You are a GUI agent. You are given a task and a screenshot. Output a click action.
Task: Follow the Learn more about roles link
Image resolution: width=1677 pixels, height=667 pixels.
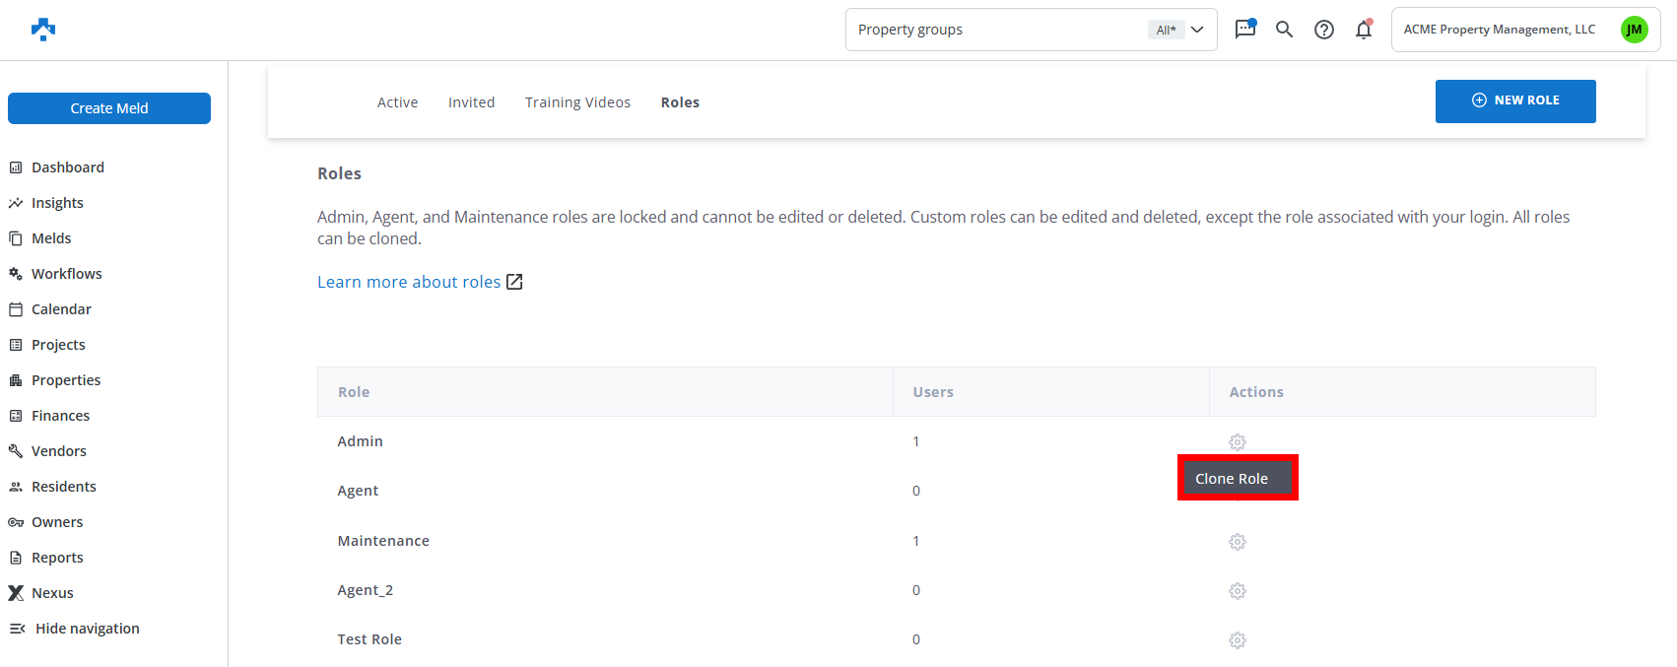[409, 282]
